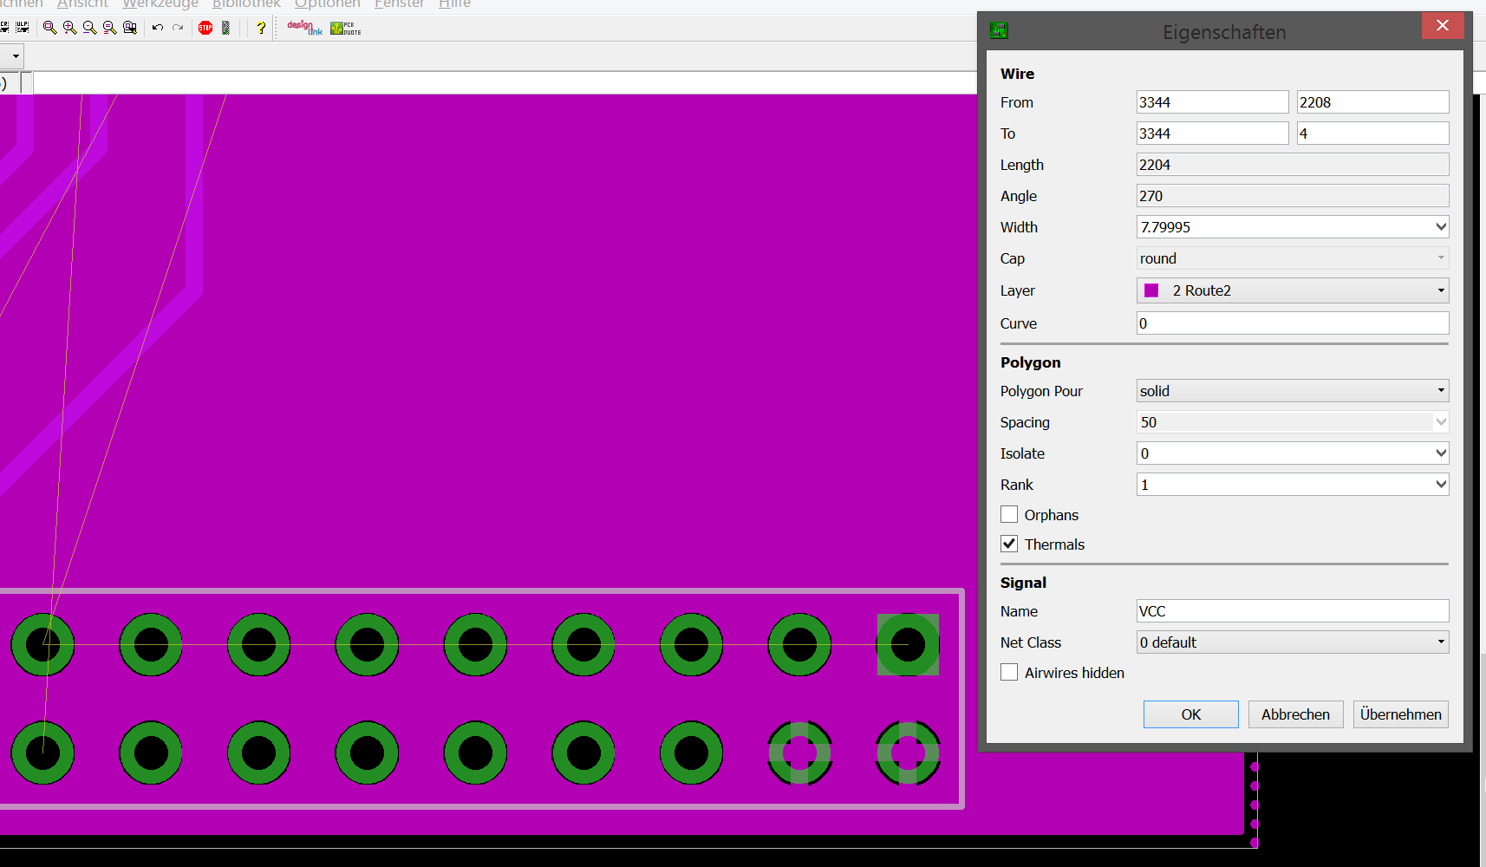Open the Polygon Pour dropdown
1486x867 pixels.
pos(1293,391)
